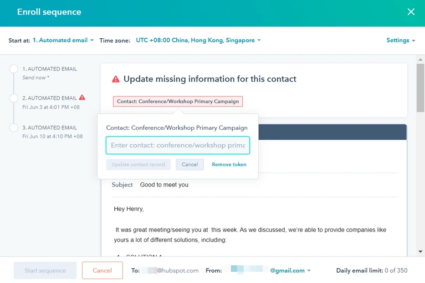
Task: Focus the Enter contact campaign input field
Action: coord(178,146)
